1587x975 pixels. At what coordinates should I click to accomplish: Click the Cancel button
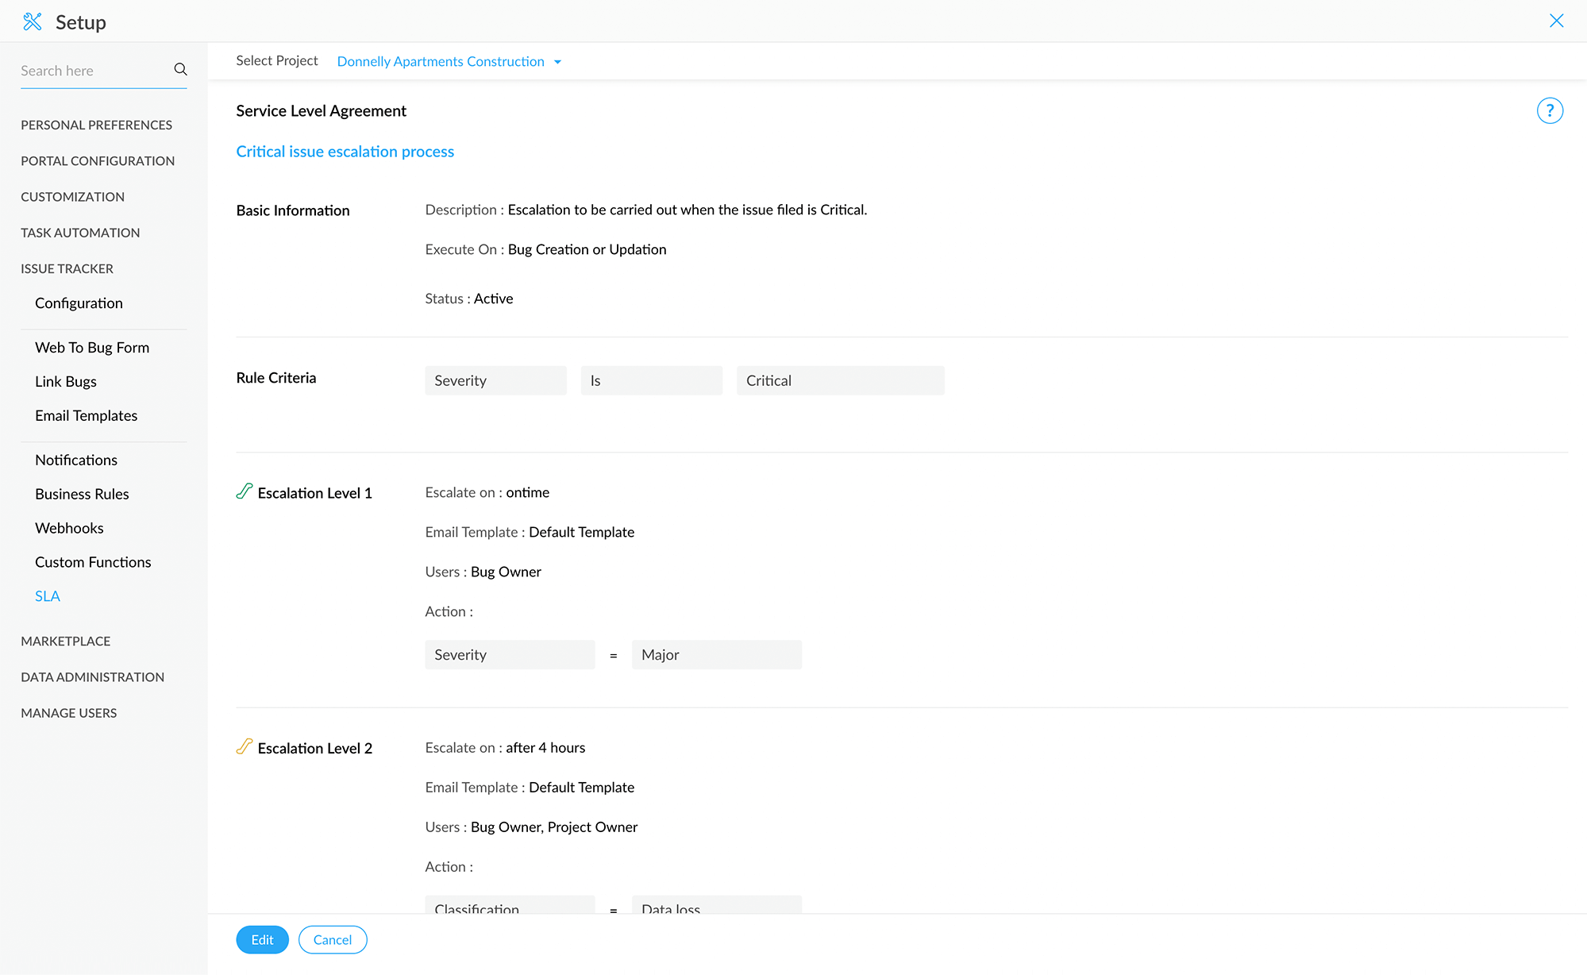(x=332, y=940)
